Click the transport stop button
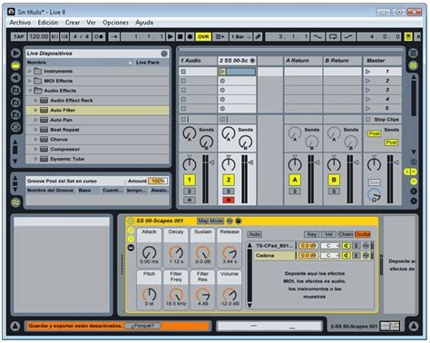This screenshot has width=430, height=343. (180, 36)
